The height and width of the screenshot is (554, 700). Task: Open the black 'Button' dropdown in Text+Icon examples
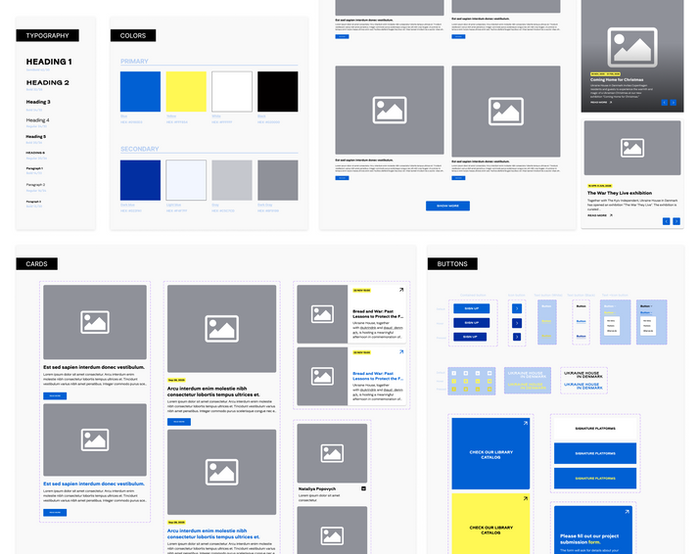[x=646, y=306]
